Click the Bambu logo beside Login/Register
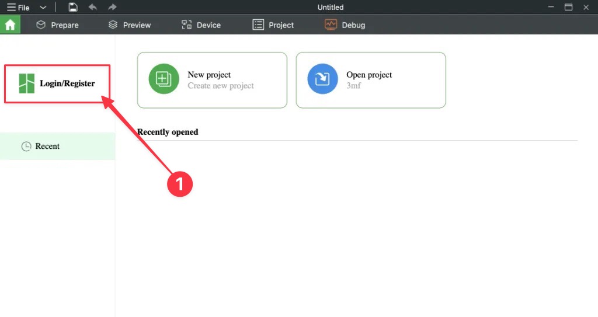 coord(26,83)
